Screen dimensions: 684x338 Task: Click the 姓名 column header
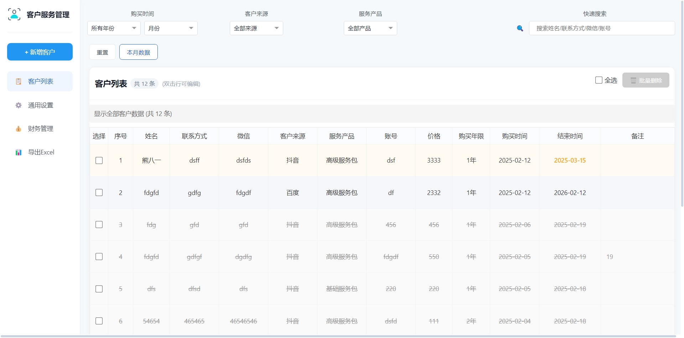151,136
